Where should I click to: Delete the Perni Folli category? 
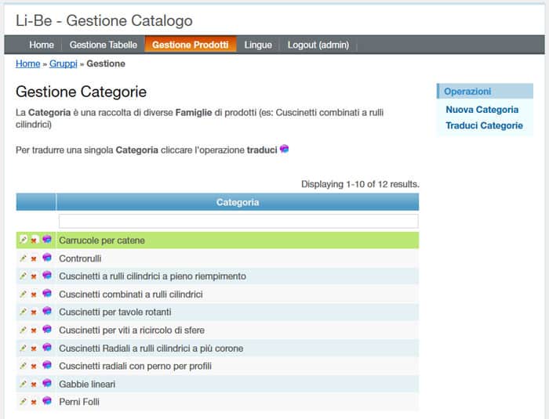[x=34, y=402]
